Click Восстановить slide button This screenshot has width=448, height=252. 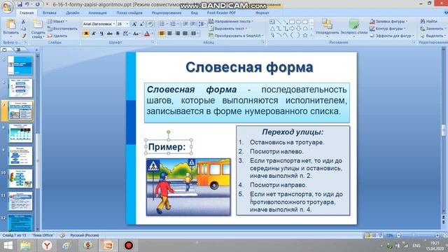[62, 29]
